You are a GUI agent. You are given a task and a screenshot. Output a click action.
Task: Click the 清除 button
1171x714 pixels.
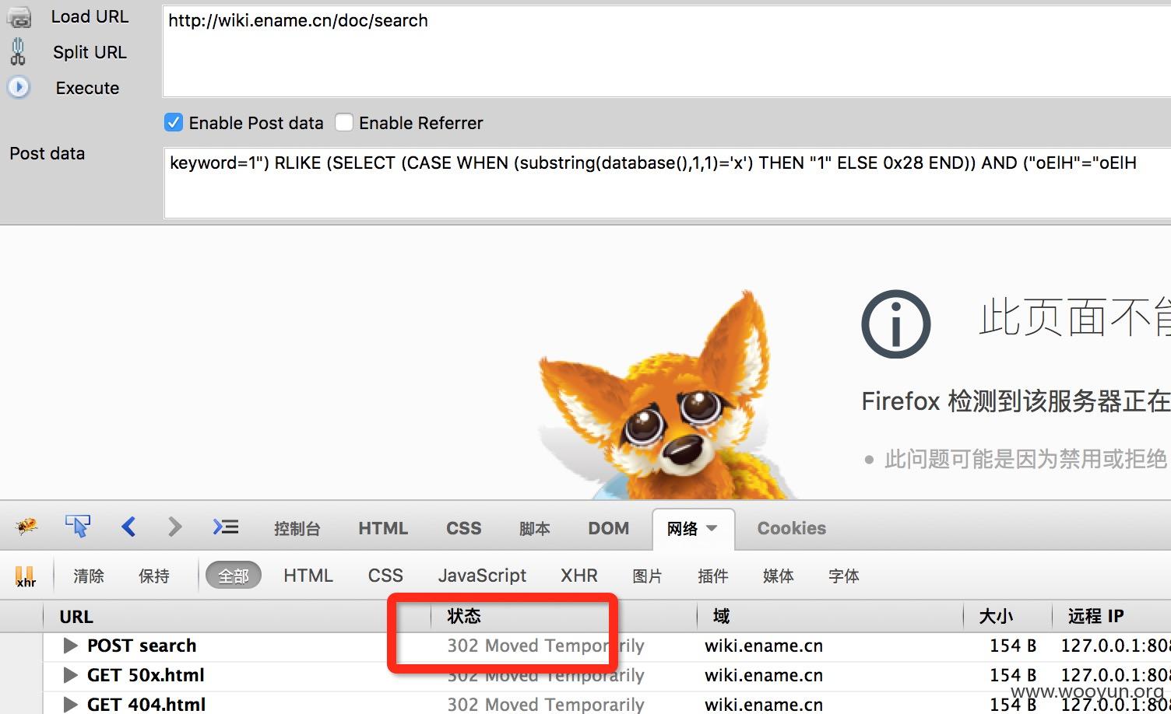(x=89, y=576)
